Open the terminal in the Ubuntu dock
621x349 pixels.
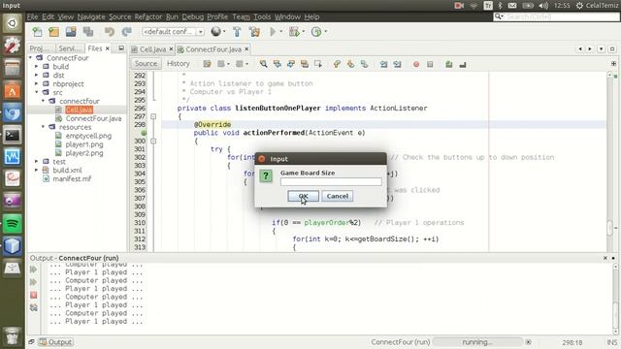point(12,136)
